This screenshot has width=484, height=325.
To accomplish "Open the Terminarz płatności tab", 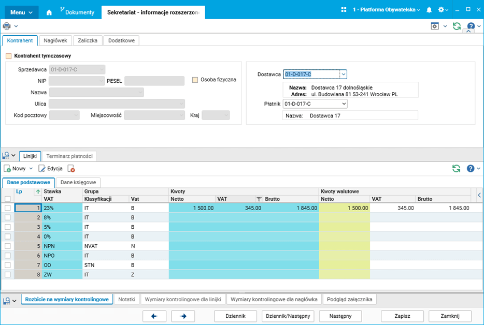I will click(69, 156).
